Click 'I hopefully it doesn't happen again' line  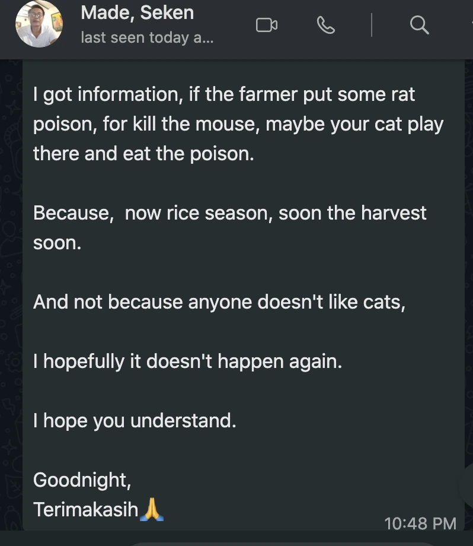tap(187, 361)
